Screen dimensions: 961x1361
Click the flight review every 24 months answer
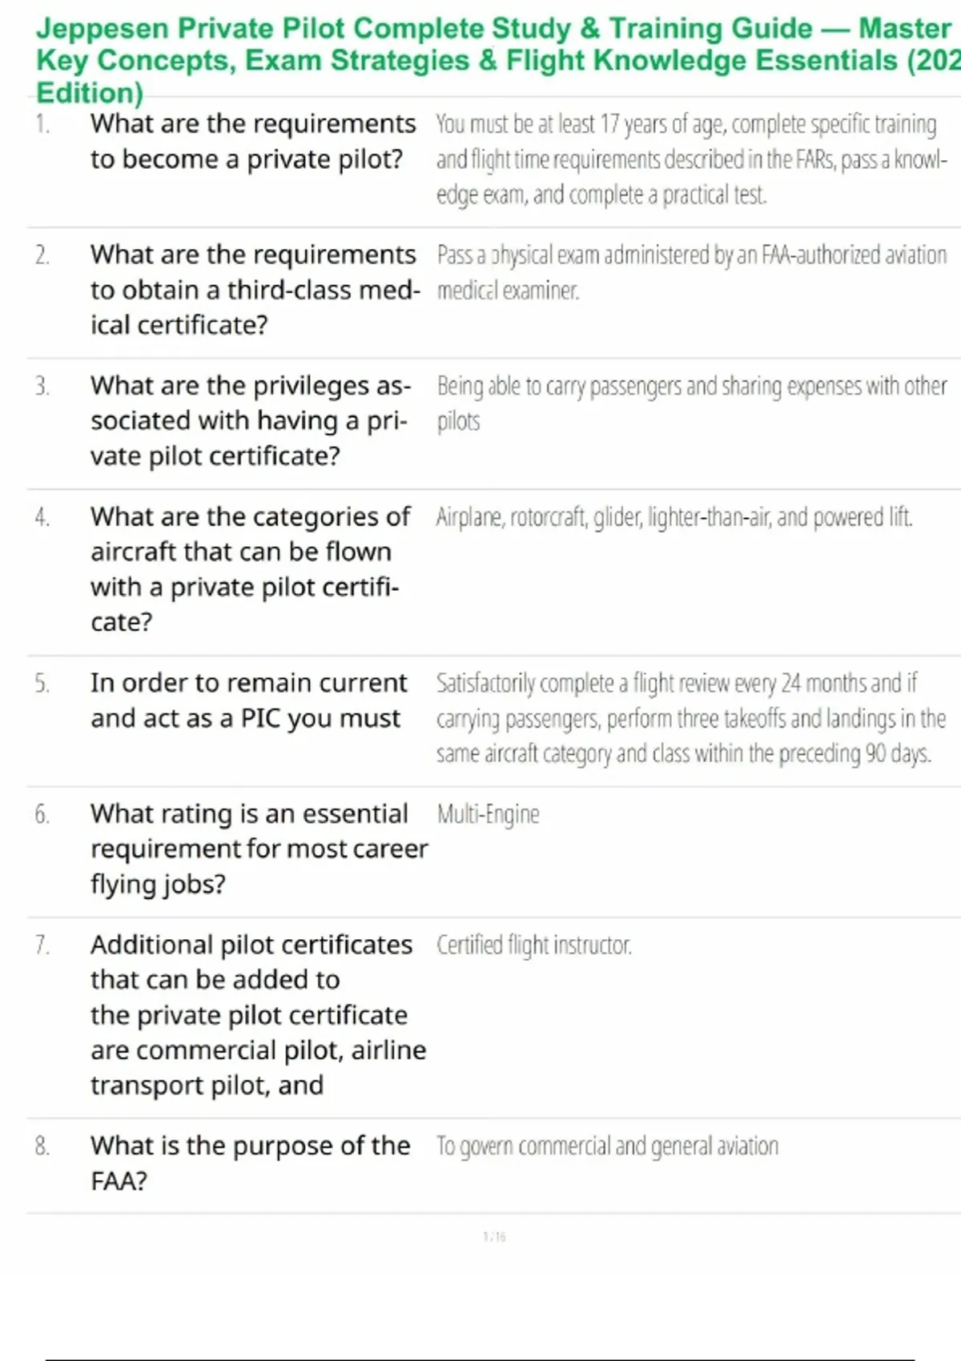(x=691, y=718)
